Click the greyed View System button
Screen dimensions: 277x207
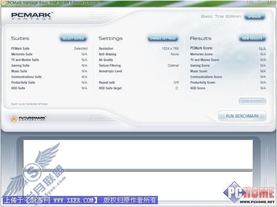click(x=252, y=101)
